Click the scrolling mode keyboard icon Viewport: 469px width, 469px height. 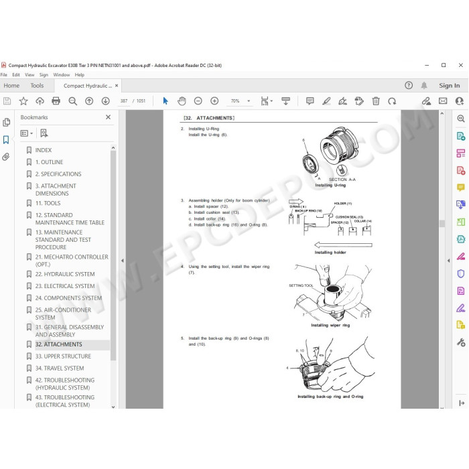point(286,101)
